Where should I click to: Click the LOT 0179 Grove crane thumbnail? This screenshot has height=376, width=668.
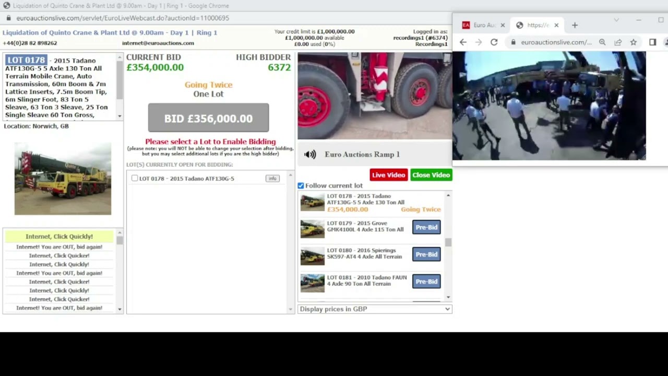312,229
